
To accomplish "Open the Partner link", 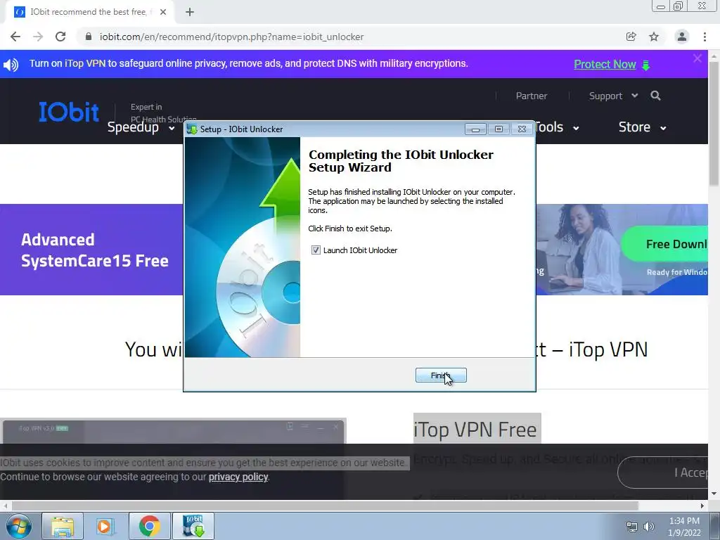I will (532, 96).
